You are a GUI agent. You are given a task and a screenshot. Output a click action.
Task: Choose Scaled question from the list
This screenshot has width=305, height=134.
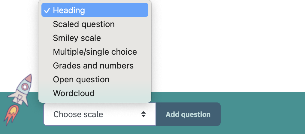(x=95, y=24)
